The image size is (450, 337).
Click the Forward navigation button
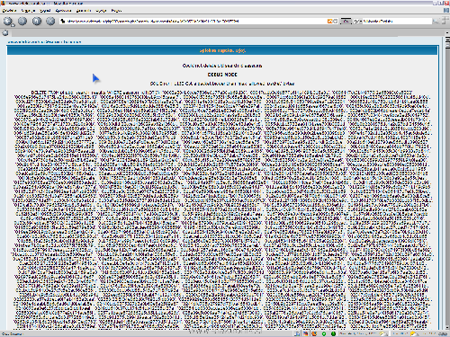[22, 21]
